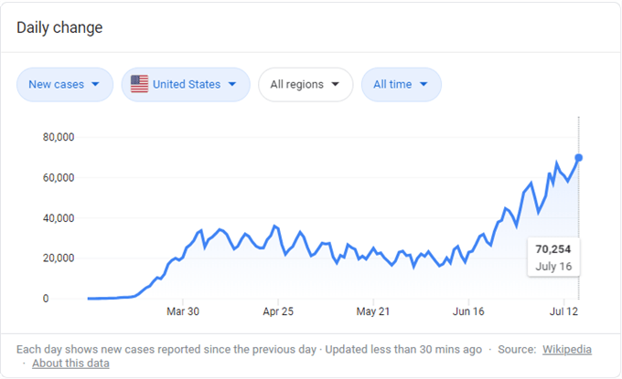Viewport: 622px width, 379px height.
Task: Click the arrow icon beside All regions
Action: coord(335,84)
